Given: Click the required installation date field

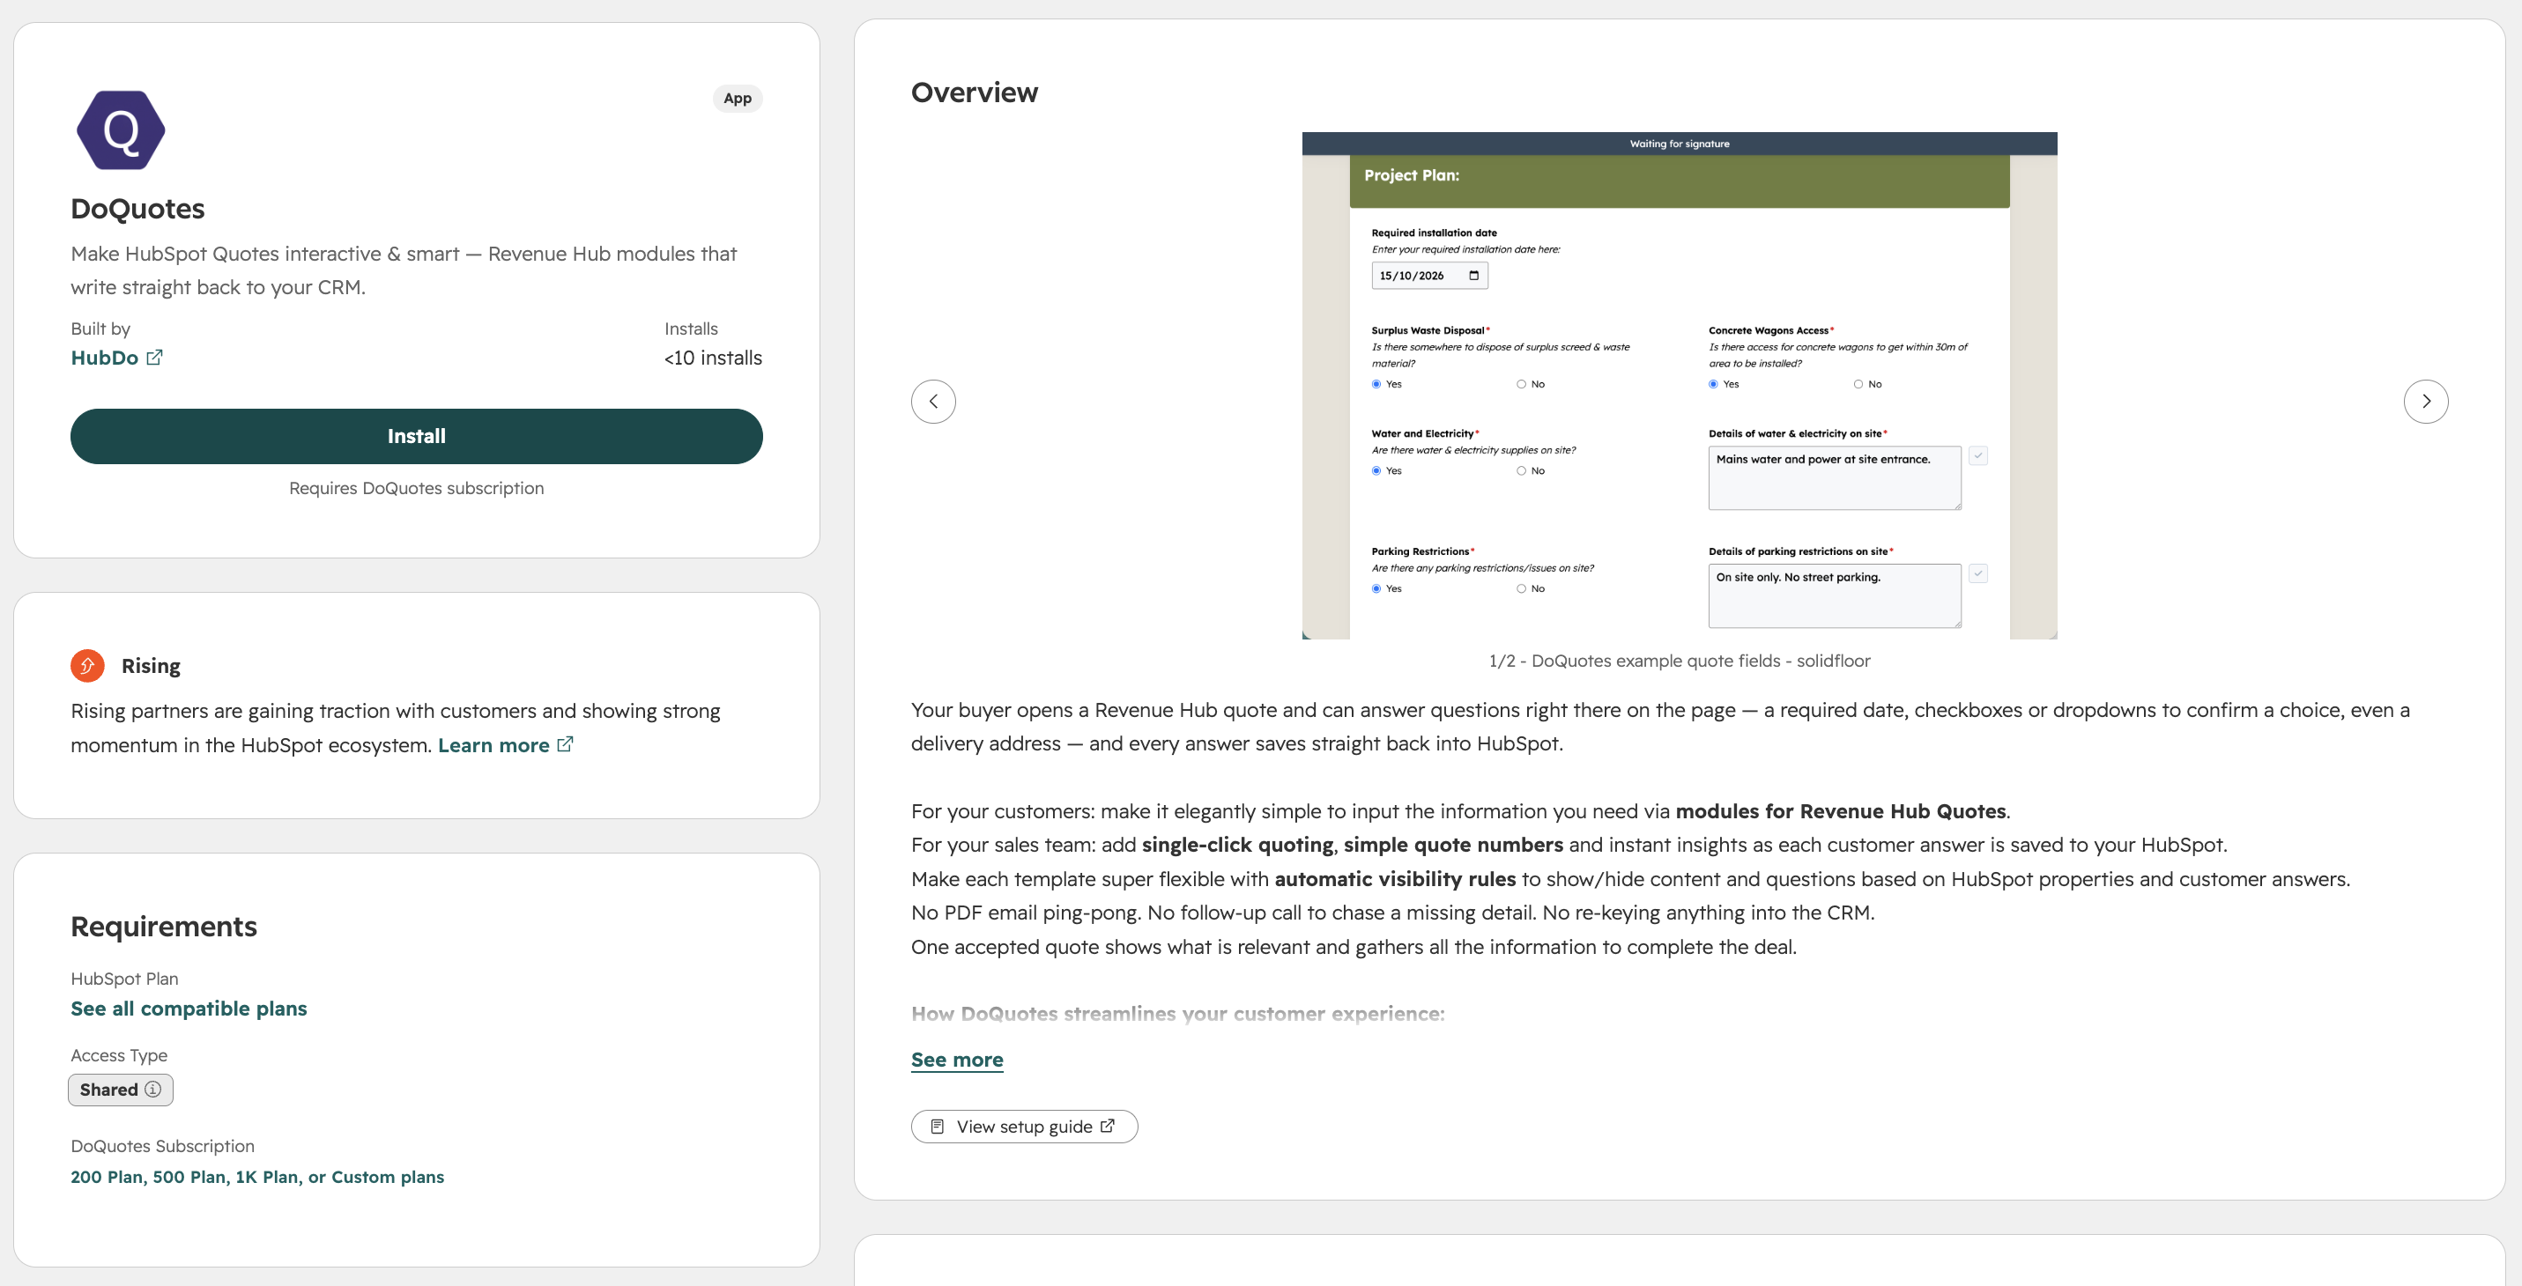Looking at the screenshot, I should point(1429,276).
